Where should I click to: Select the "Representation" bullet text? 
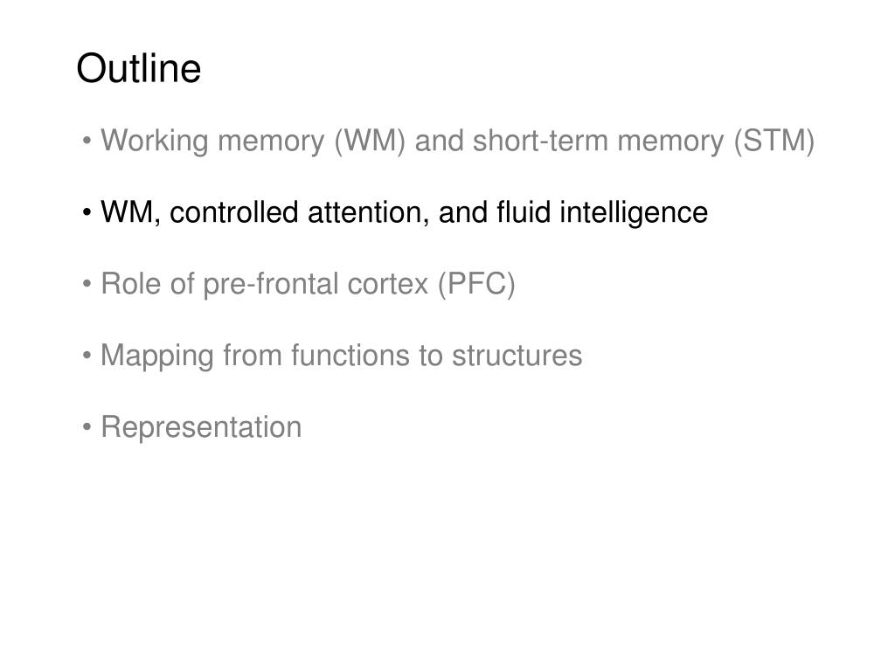[x=201, y=427]
